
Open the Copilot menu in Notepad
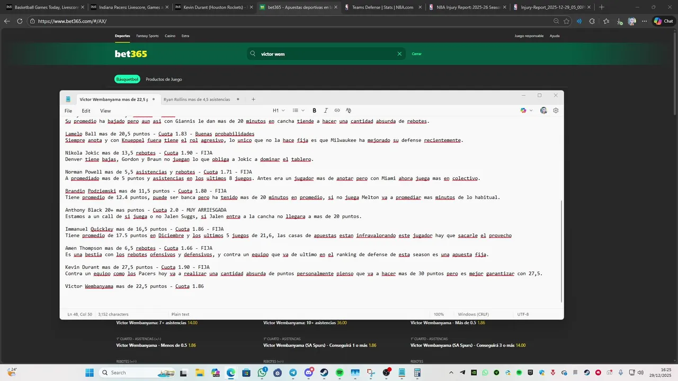[526, 111]
